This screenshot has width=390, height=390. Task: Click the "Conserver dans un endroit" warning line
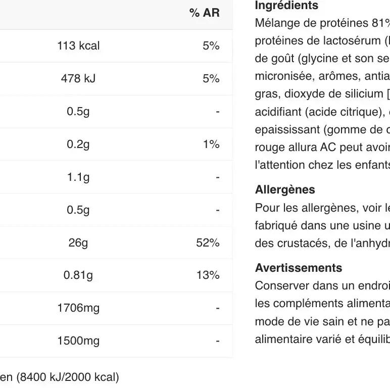(x=322, y=285)
